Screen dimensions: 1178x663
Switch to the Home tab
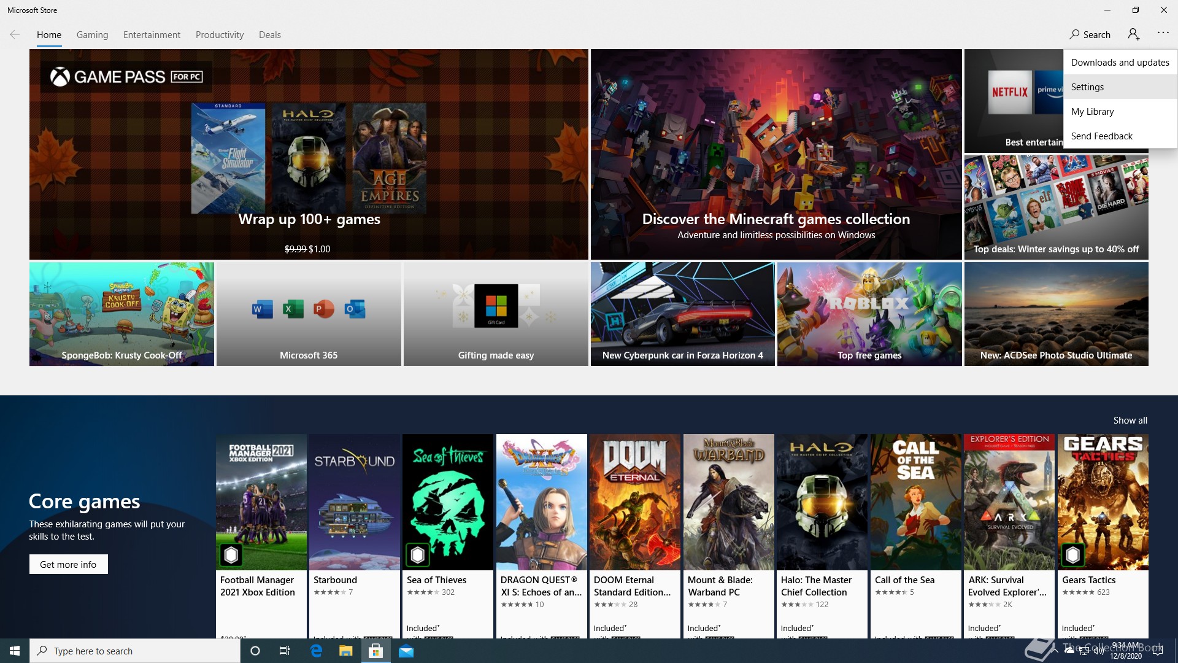pyautogui.click(x=49, y=35)
